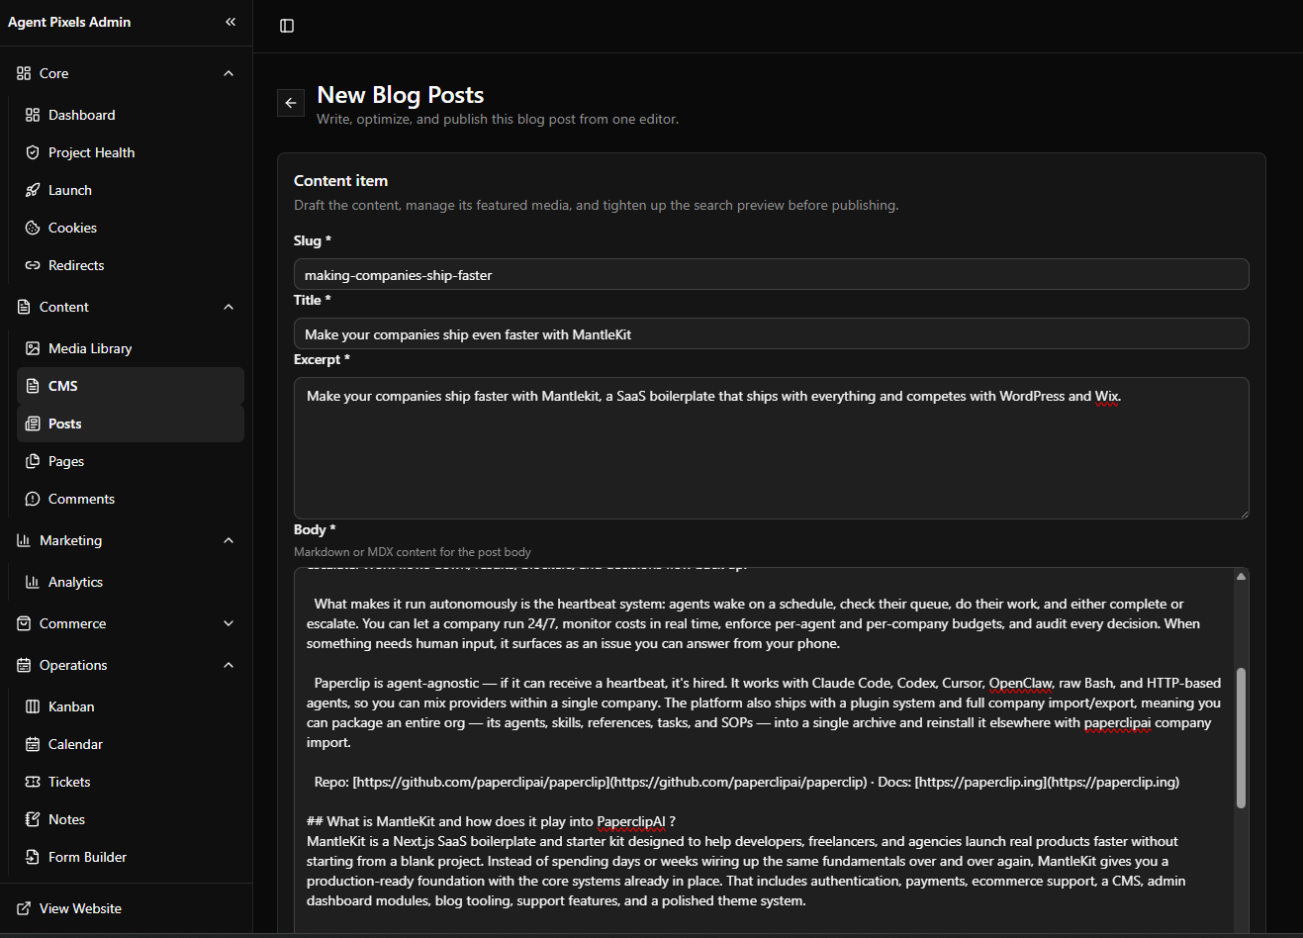
Task: Open View Website link
Action: (x=127, y=908)
